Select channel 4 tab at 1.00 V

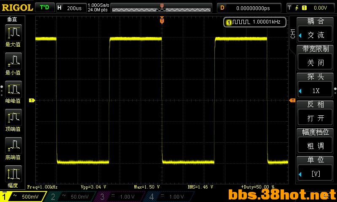169,197
